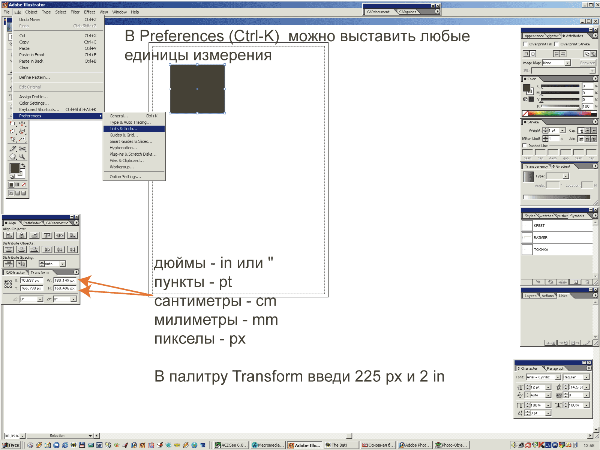Image resolution: width=600 pixels, height=450 pixels.
Task: Open Distribute Spacing Auto dropdown
Action: click(x=63, y=264)
